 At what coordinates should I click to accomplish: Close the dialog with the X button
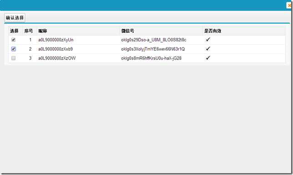point(289,5)
